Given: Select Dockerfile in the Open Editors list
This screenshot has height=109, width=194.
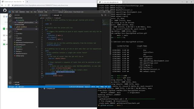Looking at the screenshot, I should [x=21, y=20].
